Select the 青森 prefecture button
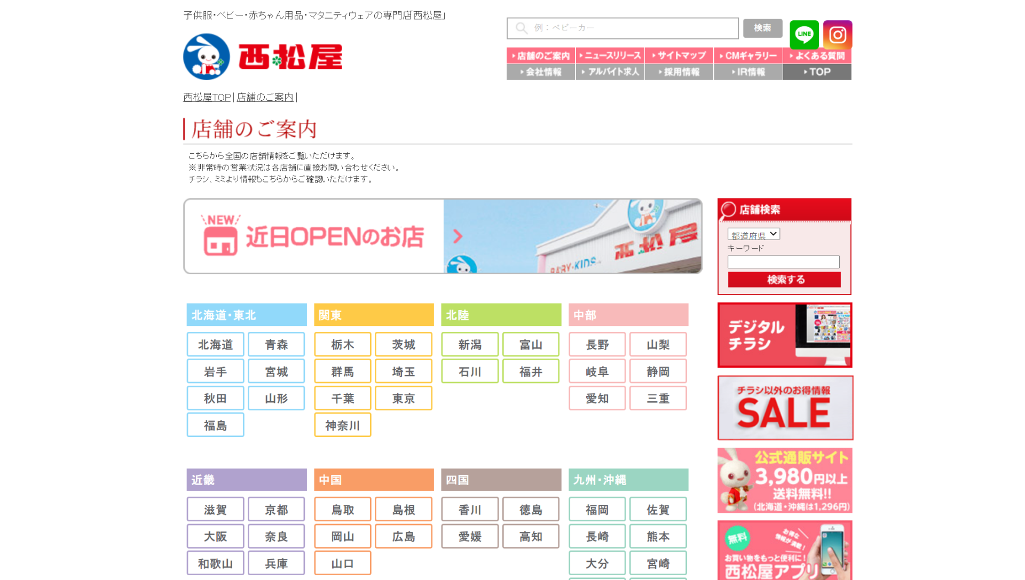1025x580 pixels. [276, 345]
